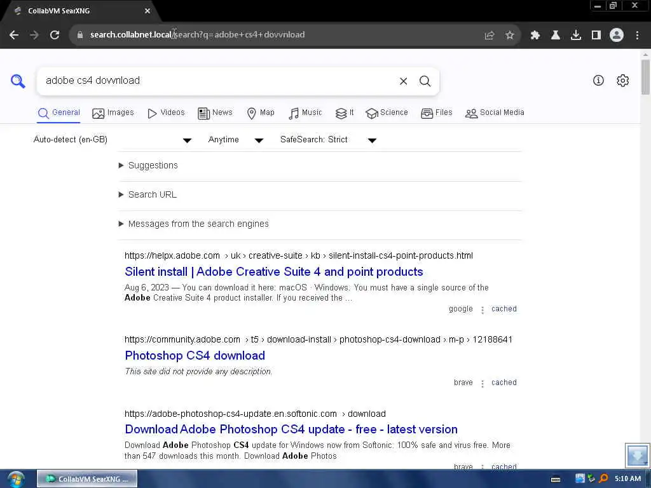The height and width of the screenshot is (488, 651).
Task: Open cached version of Photoshop CS4 download
Action: point(504,383)
